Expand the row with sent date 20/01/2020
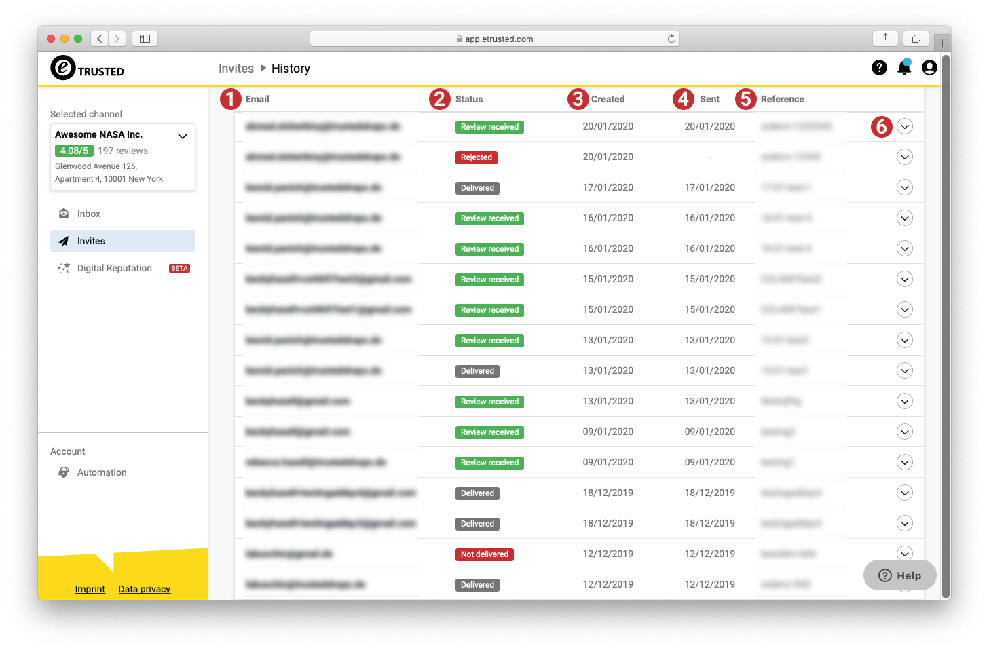This screenshot has height=650, width=989. click(x=905, y=126)
